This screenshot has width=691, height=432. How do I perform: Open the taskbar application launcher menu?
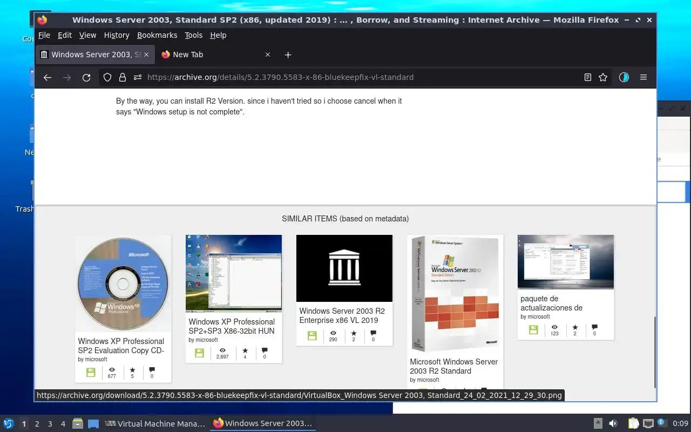9,423
